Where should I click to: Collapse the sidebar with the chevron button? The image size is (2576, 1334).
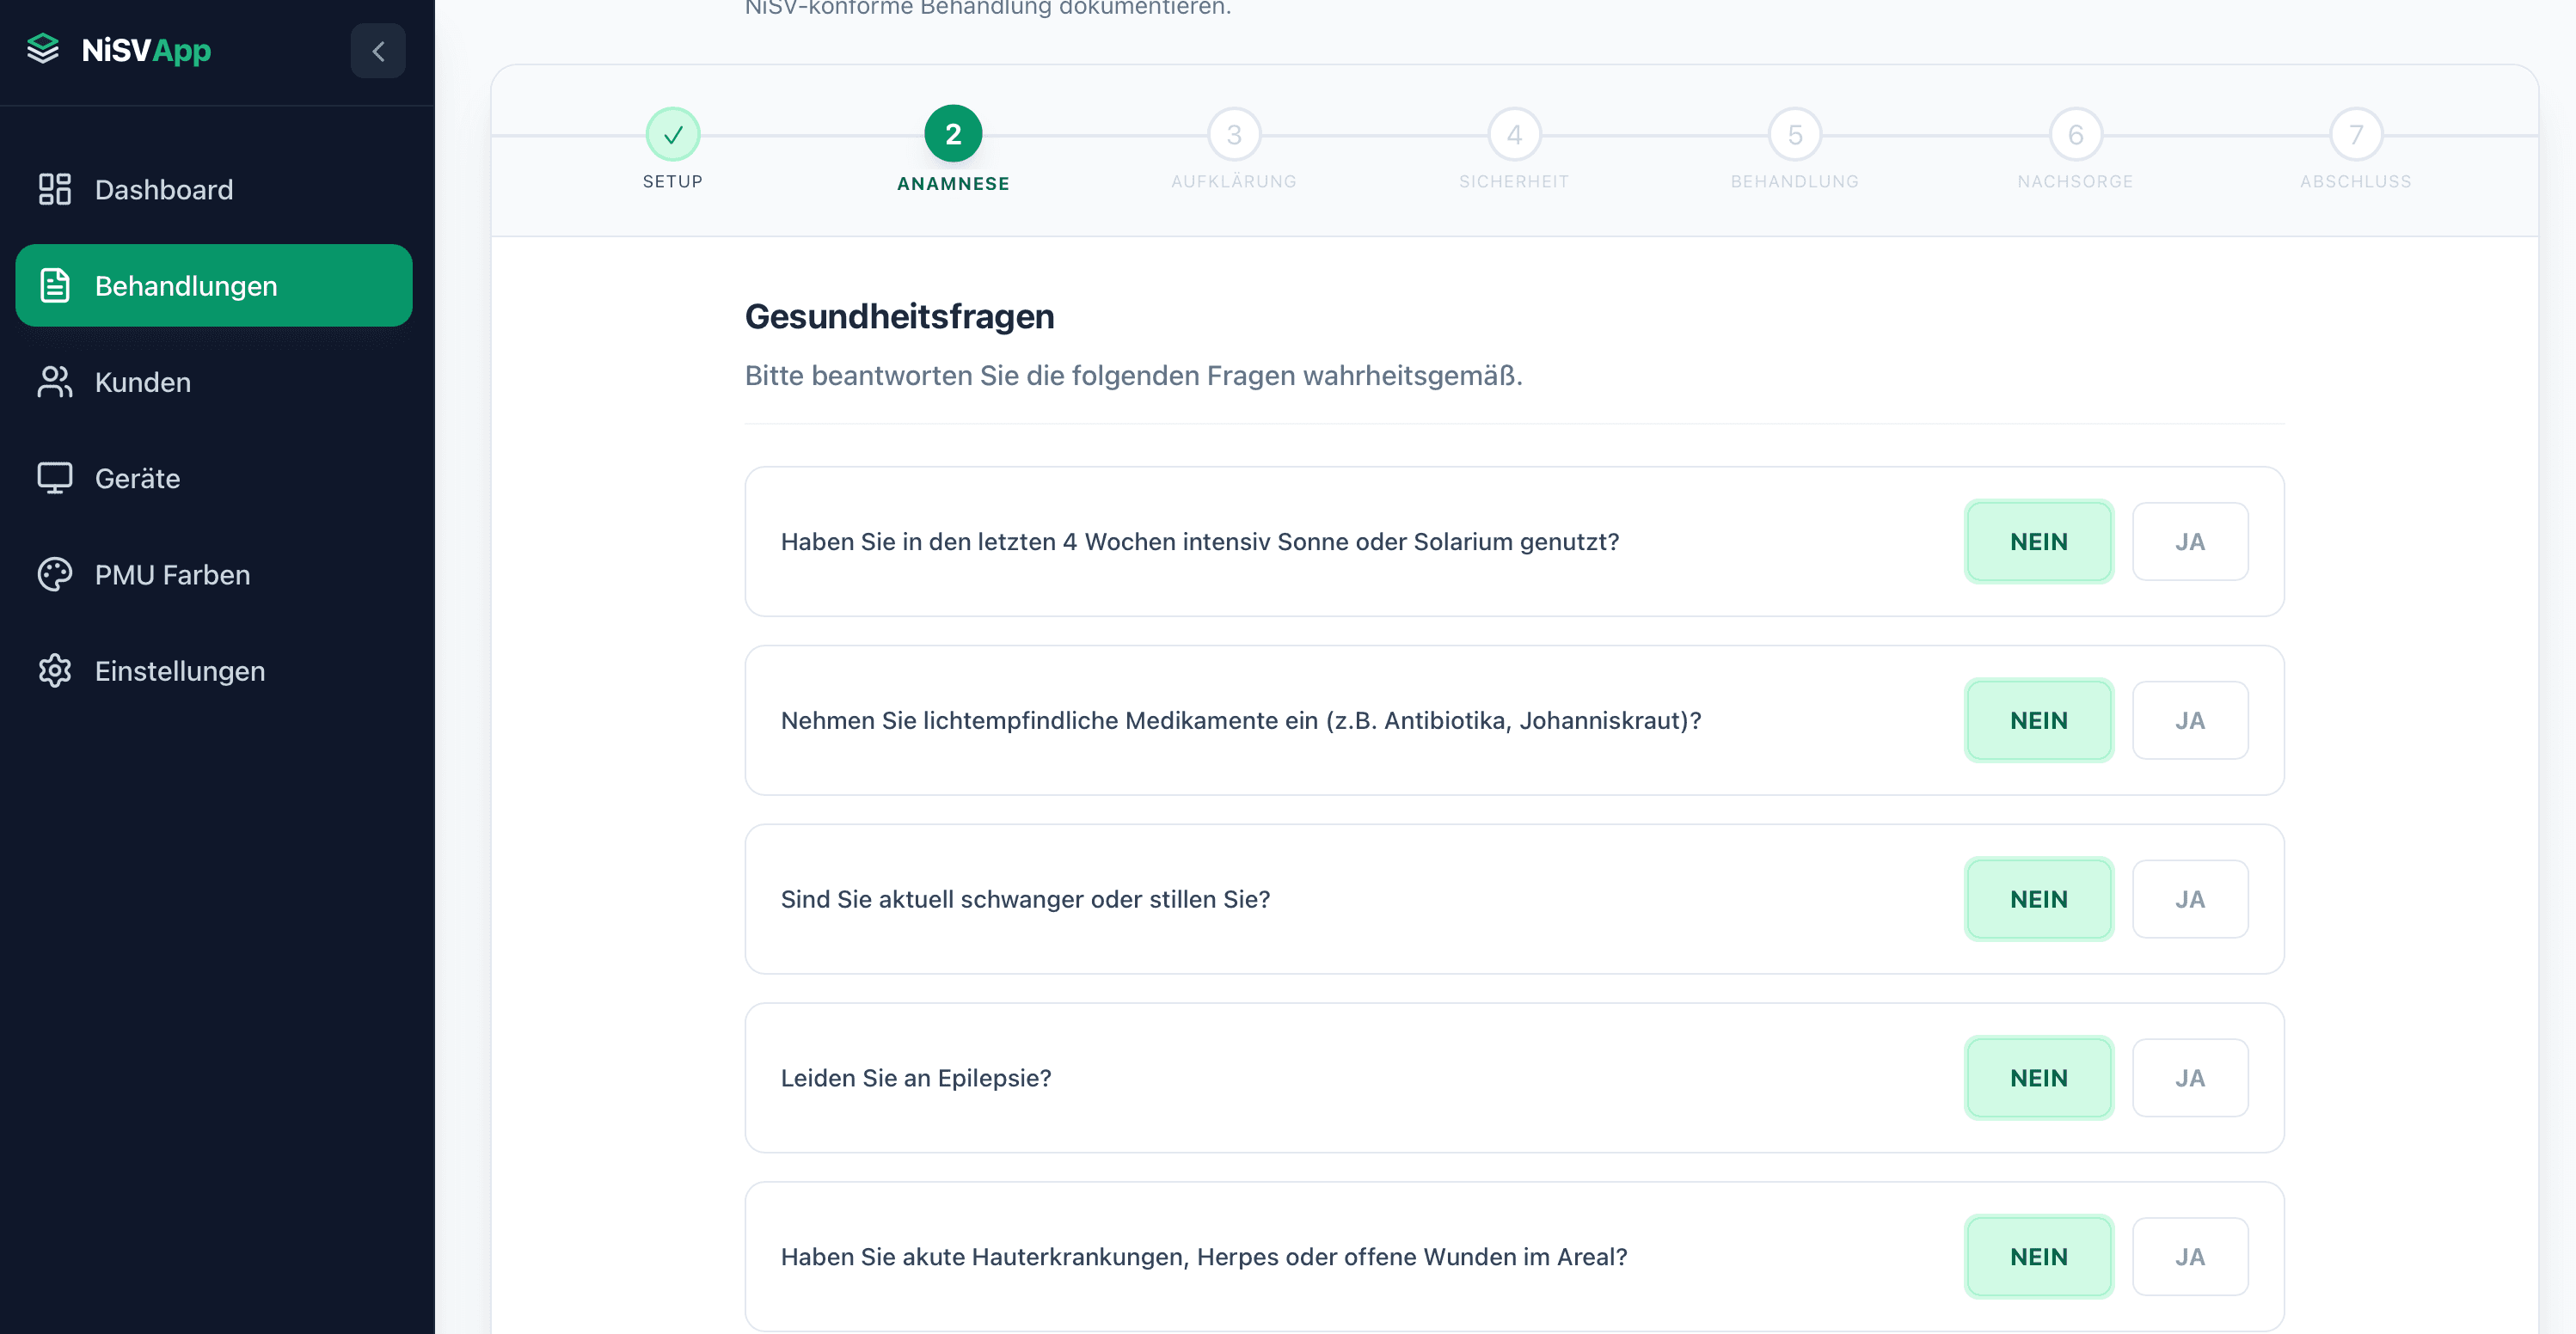[x=378, y=50]
